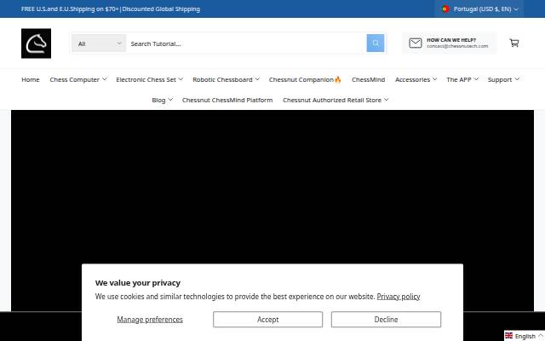The image size is (545, 341).
Task: Open Chessnut ChessMind Platform page
Action: tap(227, 101)
